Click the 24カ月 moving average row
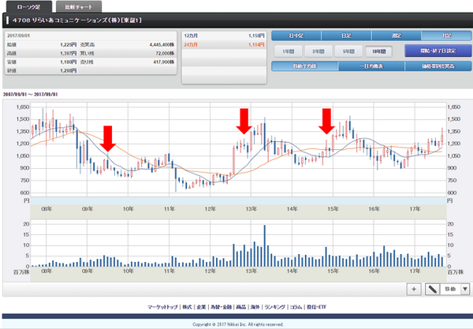The height and width of the screenshot is (329, 473). coord(224,45)
